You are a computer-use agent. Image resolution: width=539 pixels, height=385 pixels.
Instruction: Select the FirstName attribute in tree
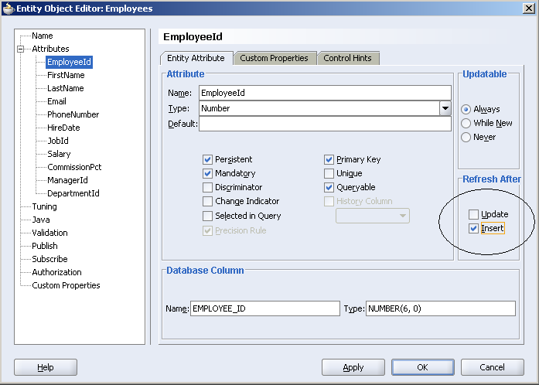click(66, 75)
